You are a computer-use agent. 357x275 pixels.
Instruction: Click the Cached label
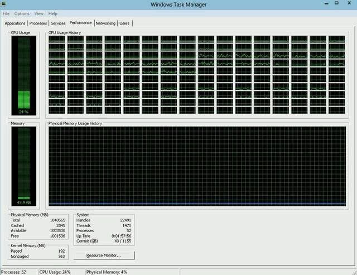coord(17,225)
